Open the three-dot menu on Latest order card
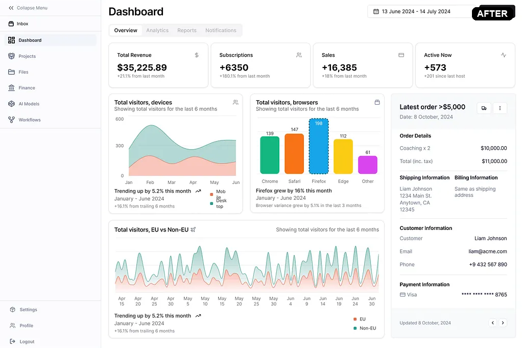The image size is (522, 348). click(500, 108)
